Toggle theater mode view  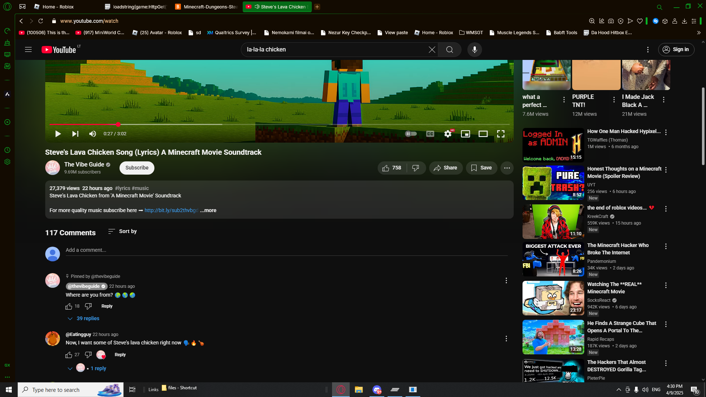tap(483, 134)
